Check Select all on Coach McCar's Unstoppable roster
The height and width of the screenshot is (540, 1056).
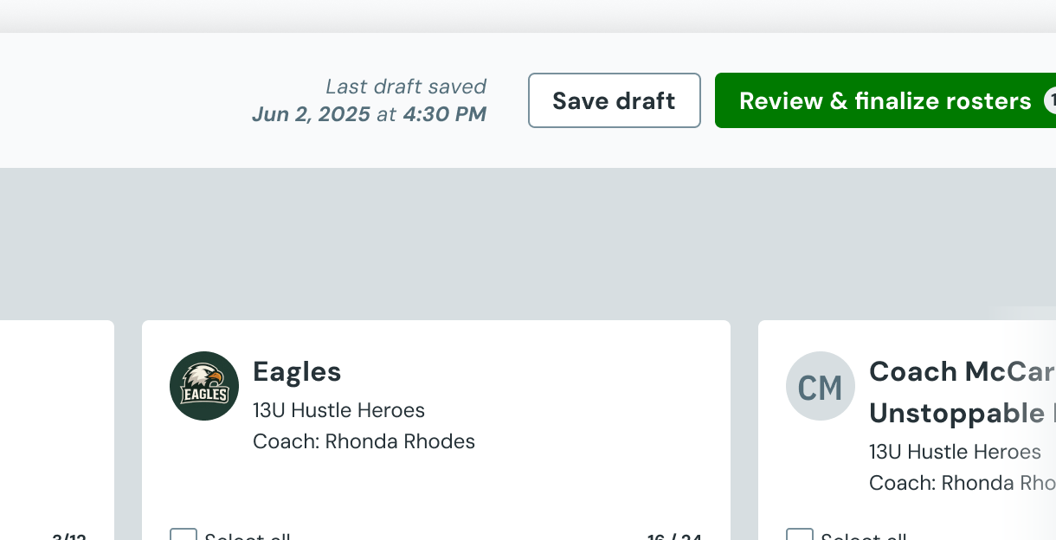[800, 537]
